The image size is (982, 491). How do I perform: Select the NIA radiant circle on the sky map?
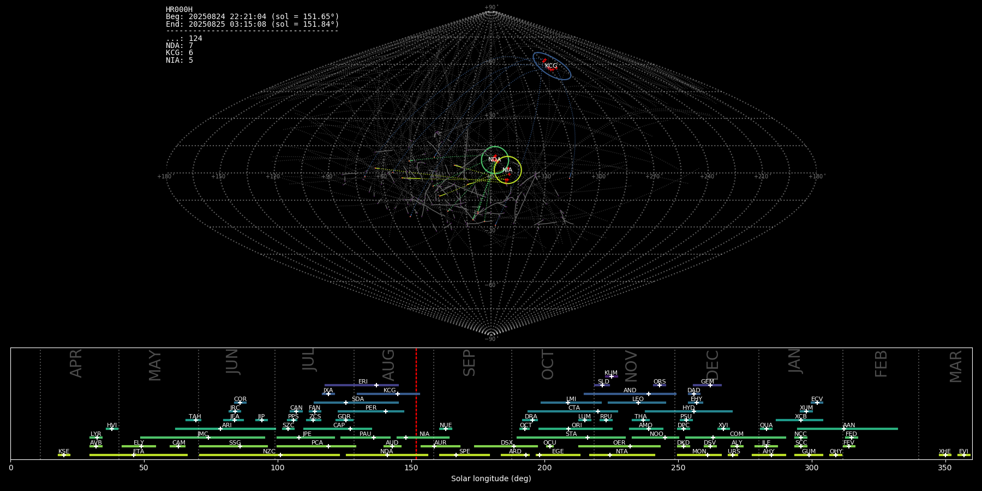pos(508,170)
